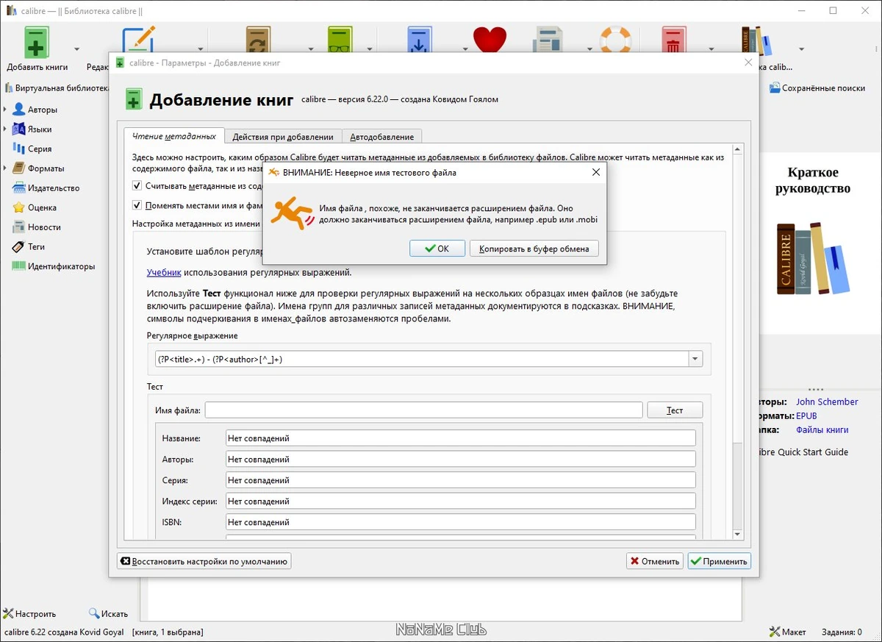Image resolution: width=882 pixels, height=642 pixels.
Task: Switch to Чтение метаданных tab
Action: pos(174,136)
